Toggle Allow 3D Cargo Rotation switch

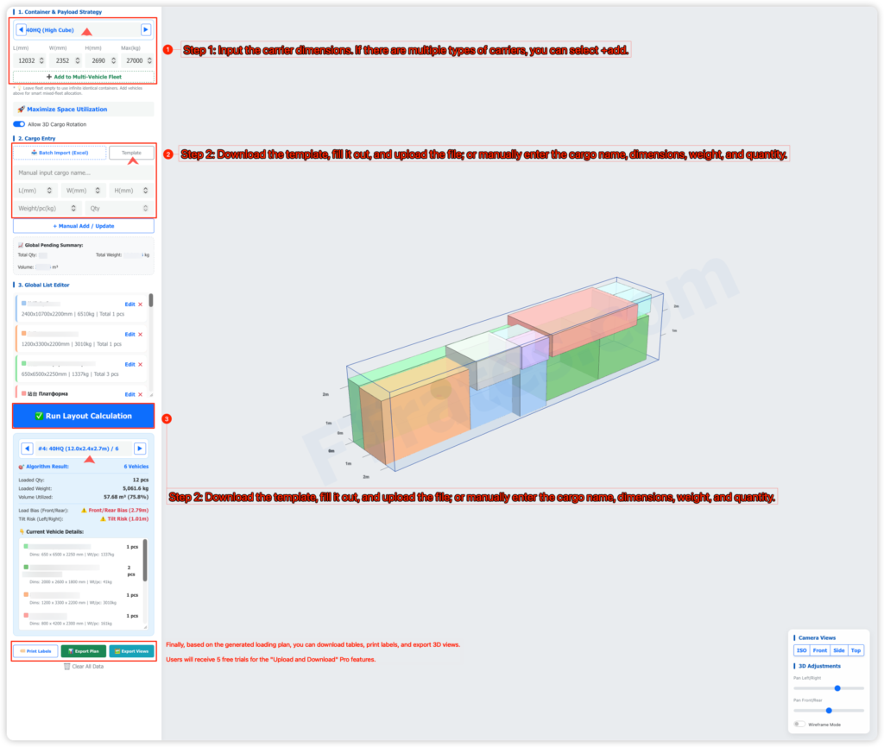coord(19,124)
